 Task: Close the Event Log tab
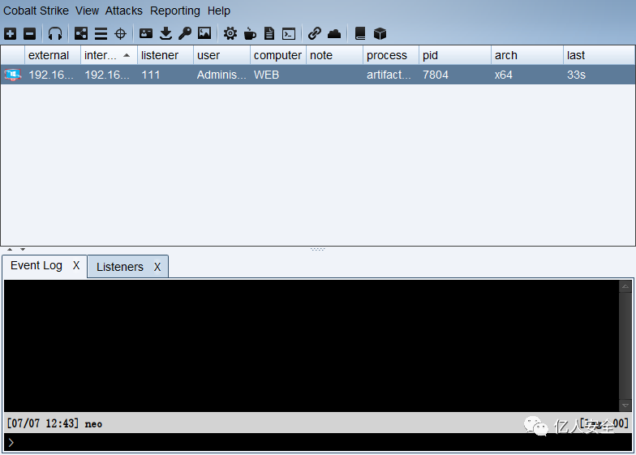pos(76,266)
